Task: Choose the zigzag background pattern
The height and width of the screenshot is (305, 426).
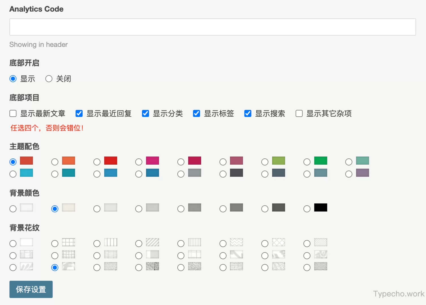Action: click(223, 243)
